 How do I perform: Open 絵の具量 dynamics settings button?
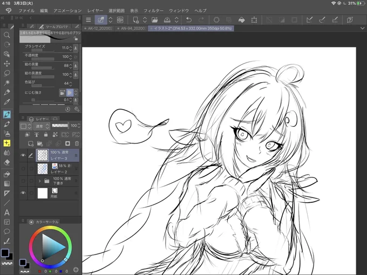coord(76,66)
